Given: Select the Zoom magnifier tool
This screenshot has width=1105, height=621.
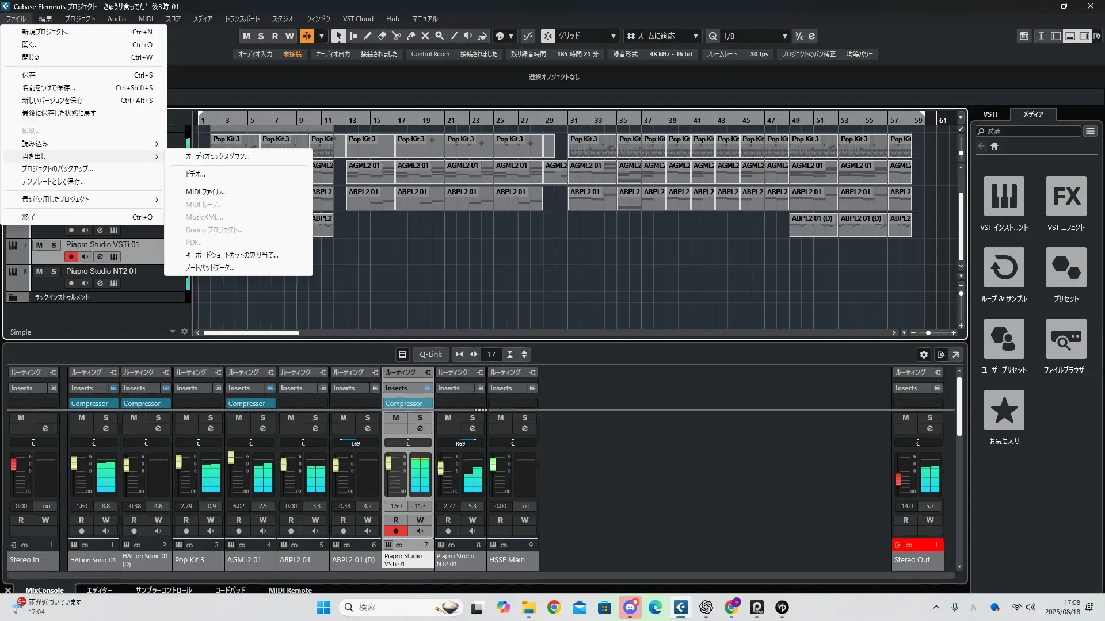Looking at the screenshot, I should (440, 36).
